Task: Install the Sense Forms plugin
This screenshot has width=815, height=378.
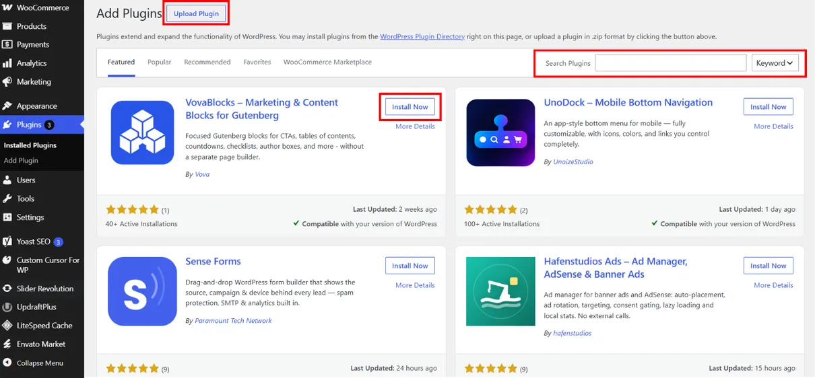Action: click(410, 266)
